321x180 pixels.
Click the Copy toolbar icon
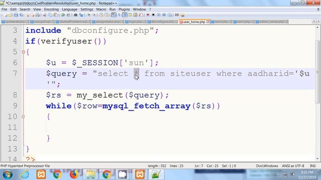[50, 15]
